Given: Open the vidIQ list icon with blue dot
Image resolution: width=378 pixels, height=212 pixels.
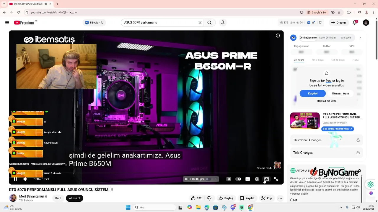Looking at the screenshot, I should pyautogui.click(x=314, y=23).
